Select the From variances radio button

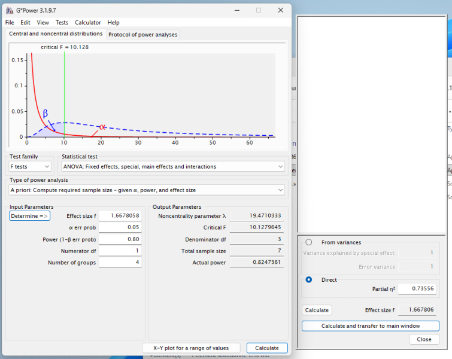point(308,242)
